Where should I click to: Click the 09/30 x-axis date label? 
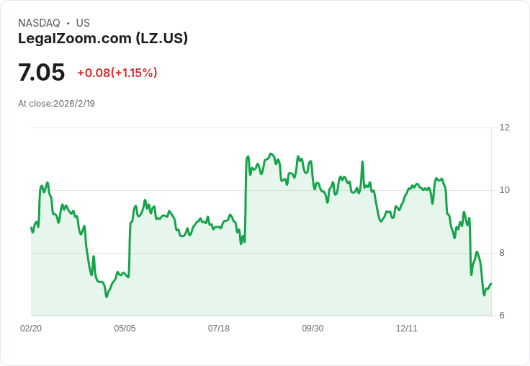[313, 329]
